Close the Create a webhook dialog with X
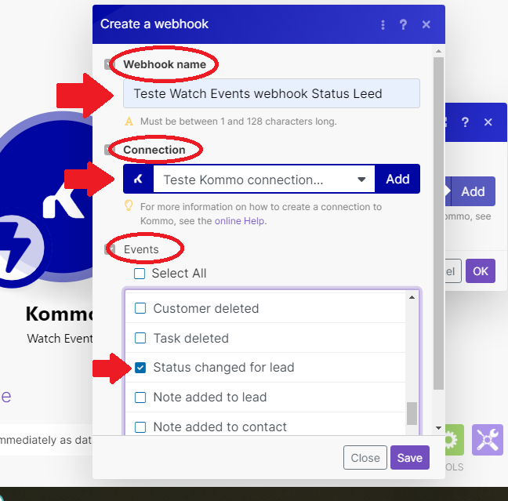 (426, 24)
